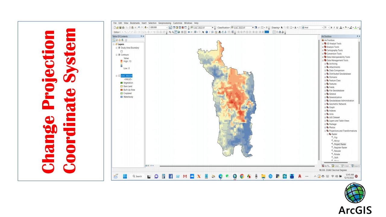Click the Vegetation green color swatch
386x217 pixels.
(122, 83)
